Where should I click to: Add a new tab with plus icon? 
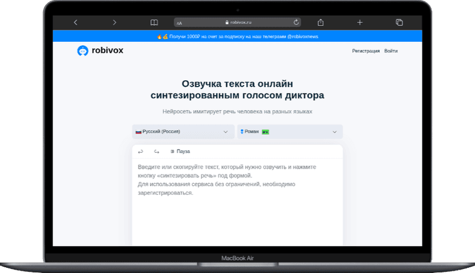click(360, 22)
